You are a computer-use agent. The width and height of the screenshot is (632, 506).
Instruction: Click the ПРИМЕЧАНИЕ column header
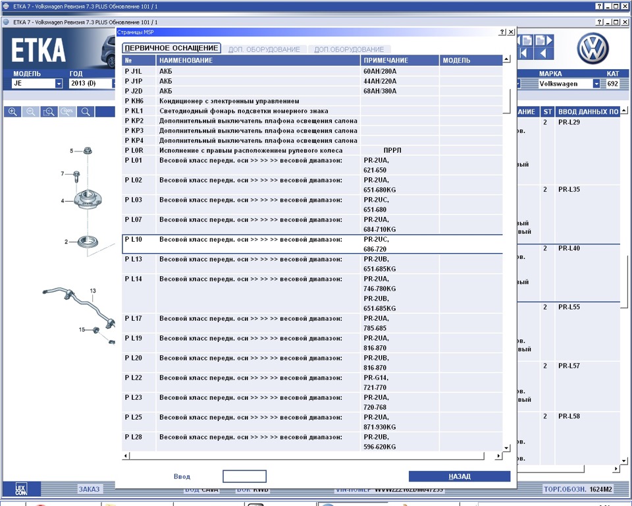click(x=400, y=60)
